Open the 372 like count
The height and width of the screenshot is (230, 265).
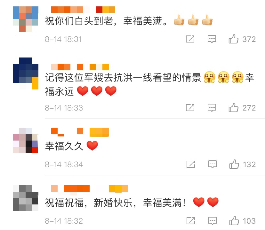tap(249, 39)
